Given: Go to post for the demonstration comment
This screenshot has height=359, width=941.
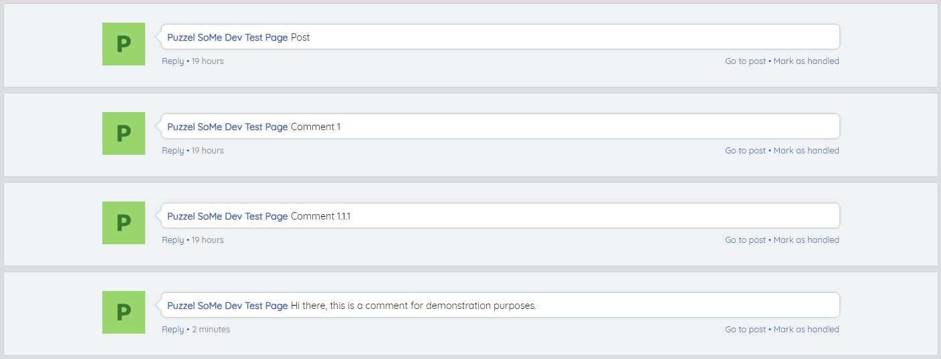Looking at the screenshot, I should [745, 330].
